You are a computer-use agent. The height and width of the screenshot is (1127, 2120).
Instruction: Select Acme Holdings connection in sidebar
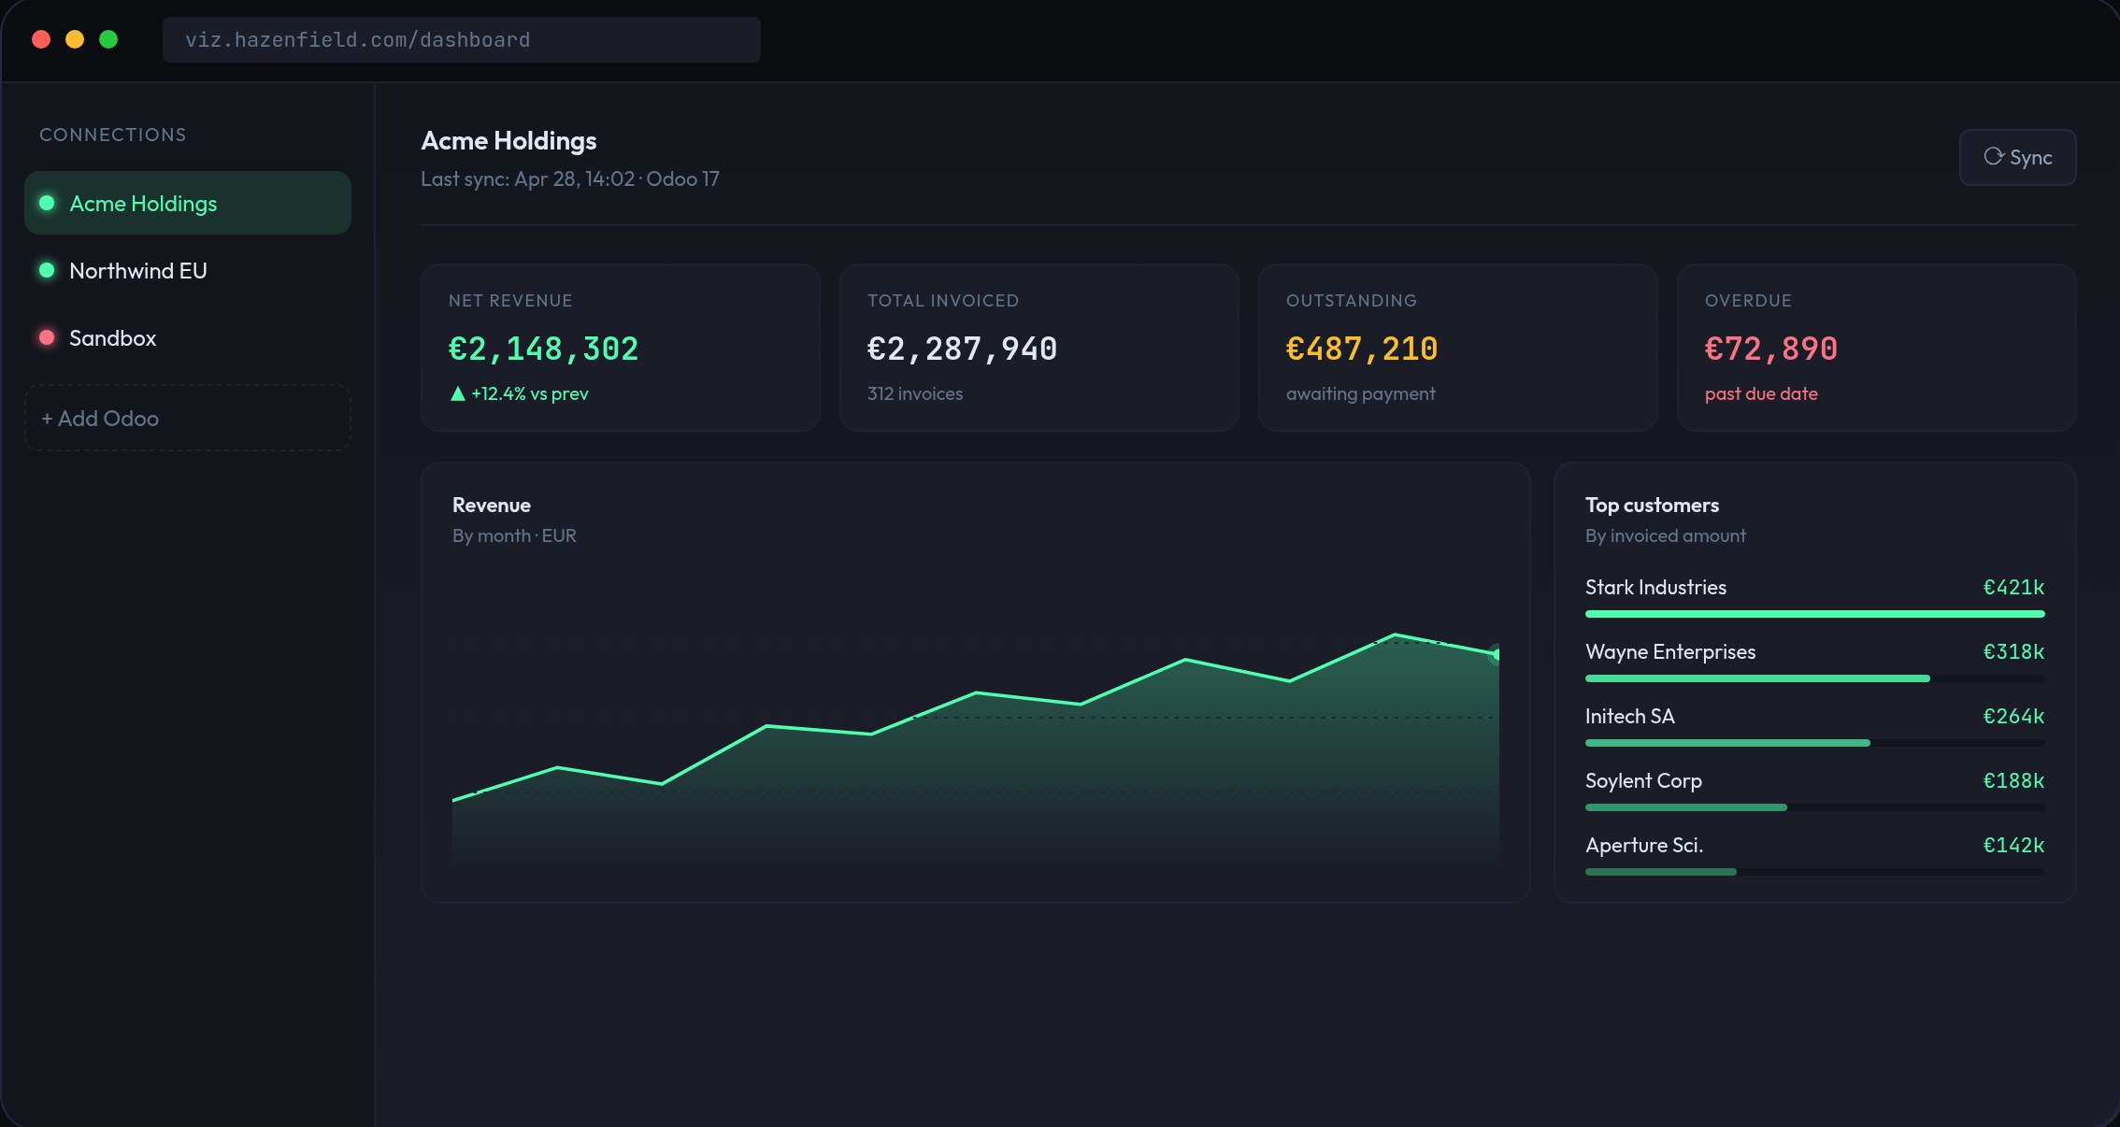coord(188,203)
